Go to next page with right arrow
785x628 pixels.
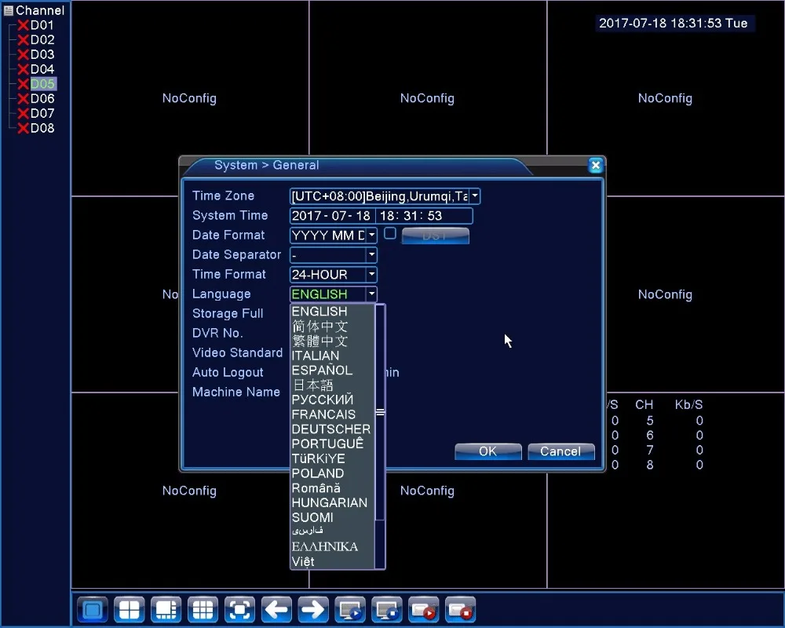[x=313, y=609]
